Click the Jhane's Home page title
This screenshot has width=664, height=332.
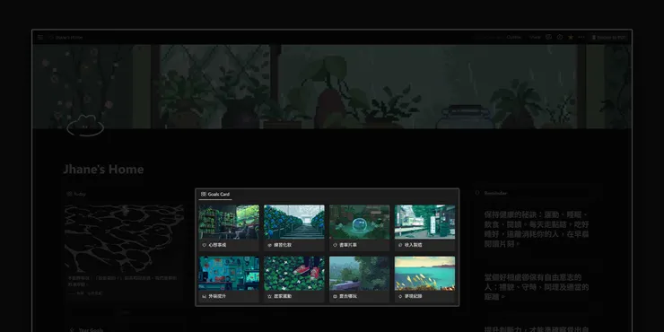pos(103,170)
